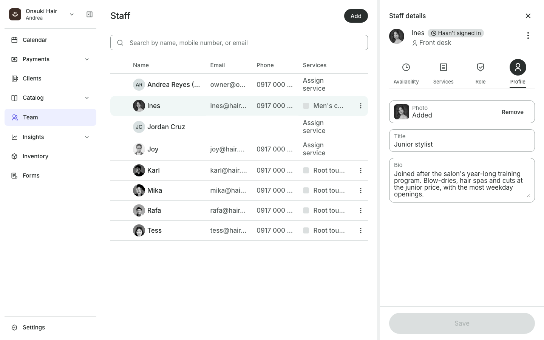This screenshot has height=340, width=544.
Task: Click Assign service for Andrea Reyes
Action: pyautogui.click(x=314, y=85)
